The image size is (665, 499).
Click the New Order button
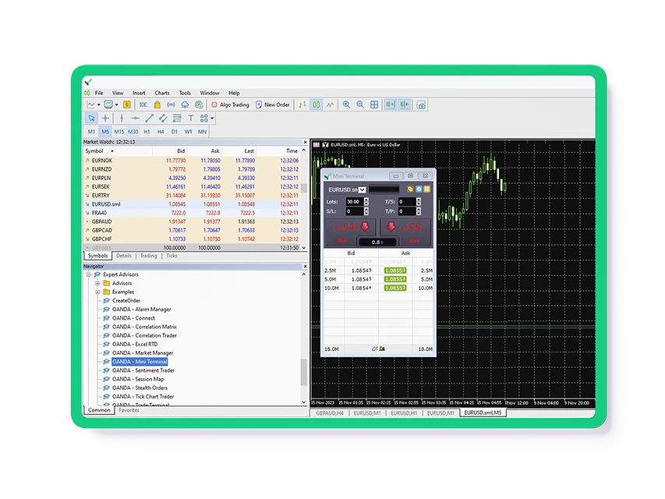[272, 104]
